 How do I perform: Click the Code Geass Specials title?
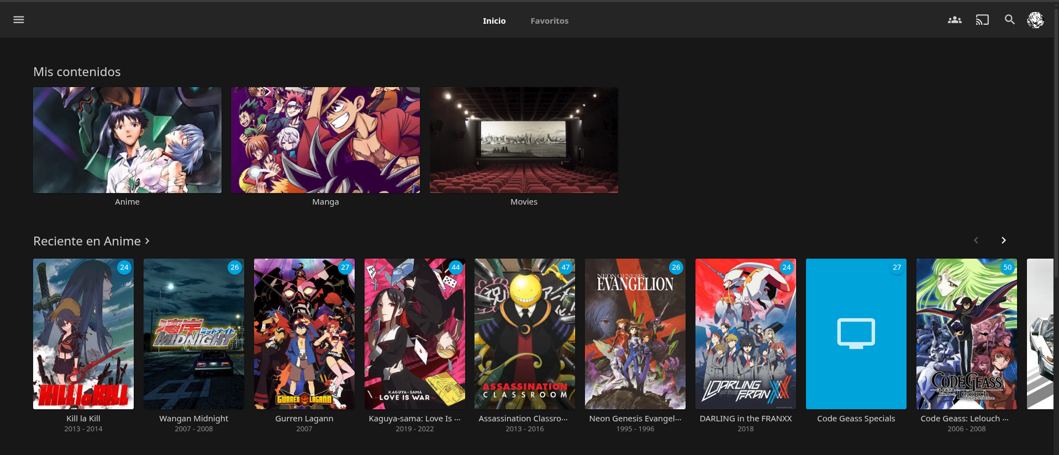856,419
